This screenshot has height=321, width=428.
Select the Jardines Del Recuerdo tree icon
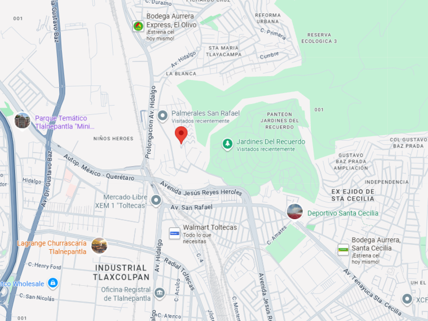tap(227, 144)
